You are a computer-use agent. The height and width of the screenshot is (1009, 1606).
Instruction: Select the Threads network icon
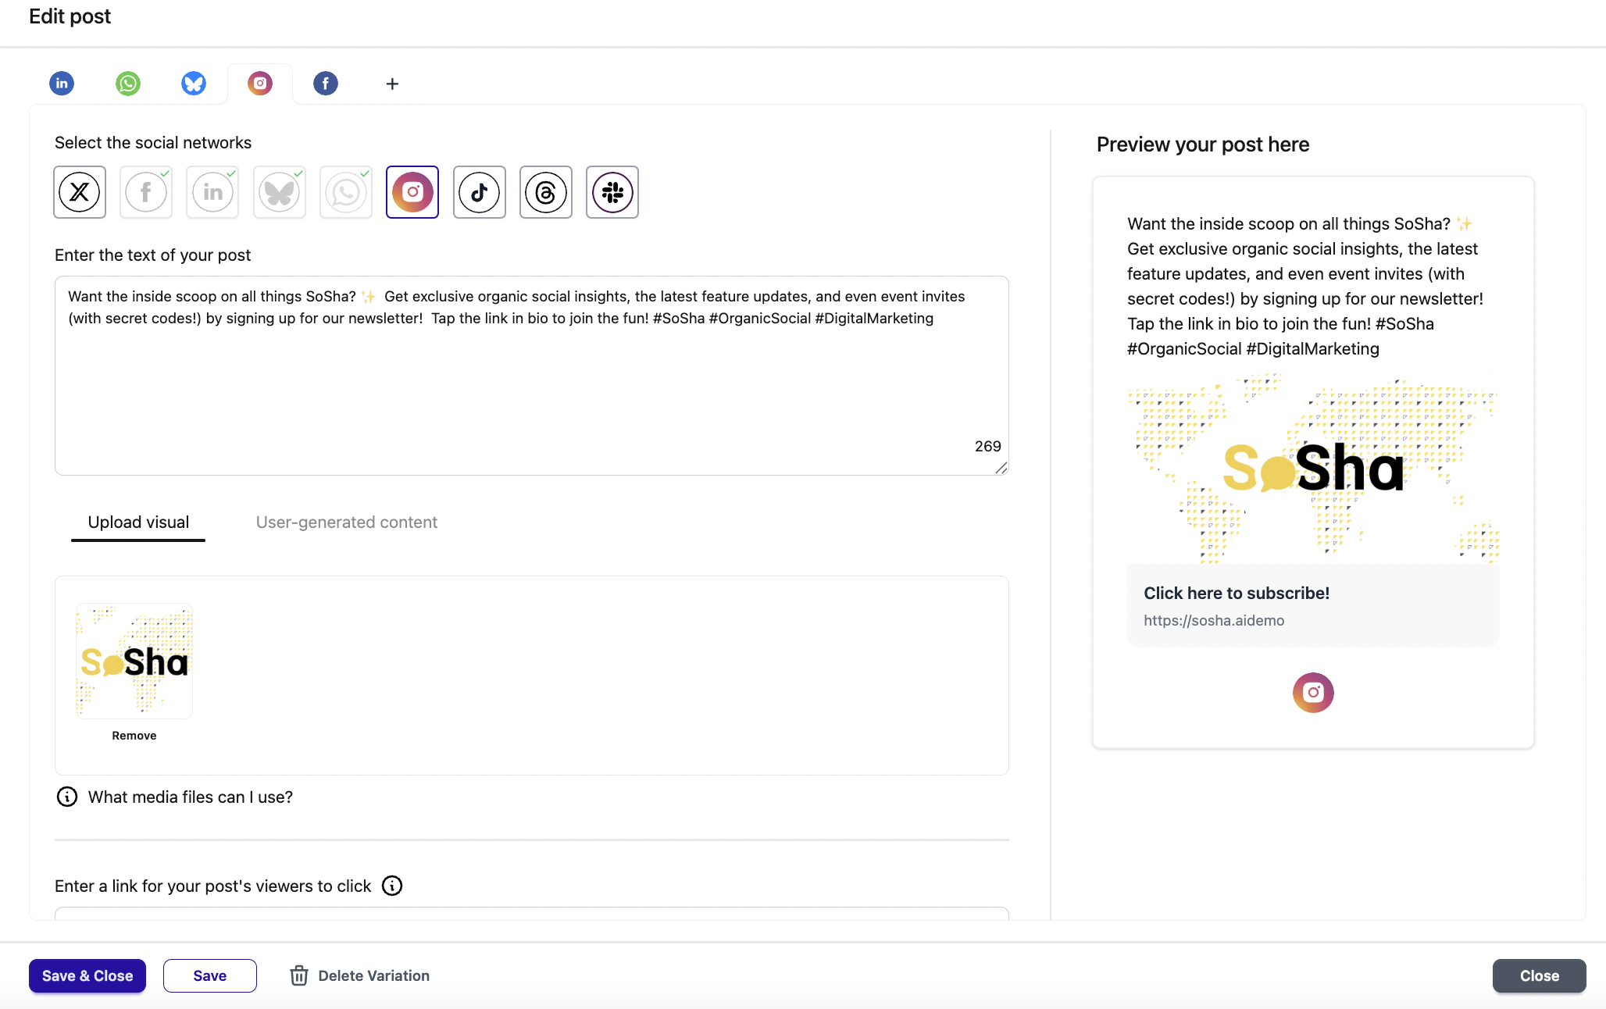click(546, 192)
